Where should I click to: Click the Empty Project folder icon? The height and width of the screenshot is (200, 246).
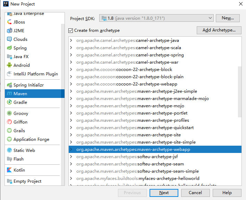(9, 181)
